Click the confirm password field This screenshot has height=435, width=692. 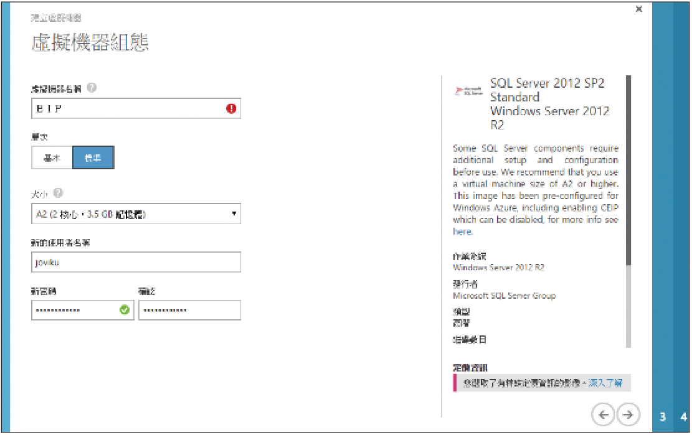pos(190,311)
